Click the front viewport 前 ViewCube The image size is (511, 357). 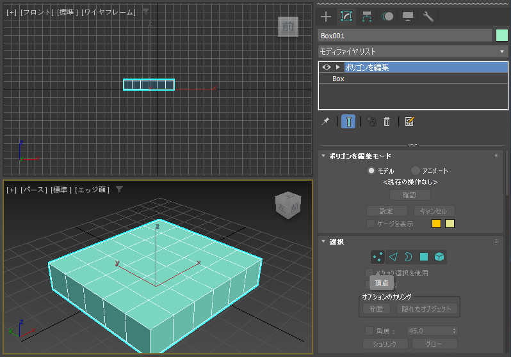point(288,27)
